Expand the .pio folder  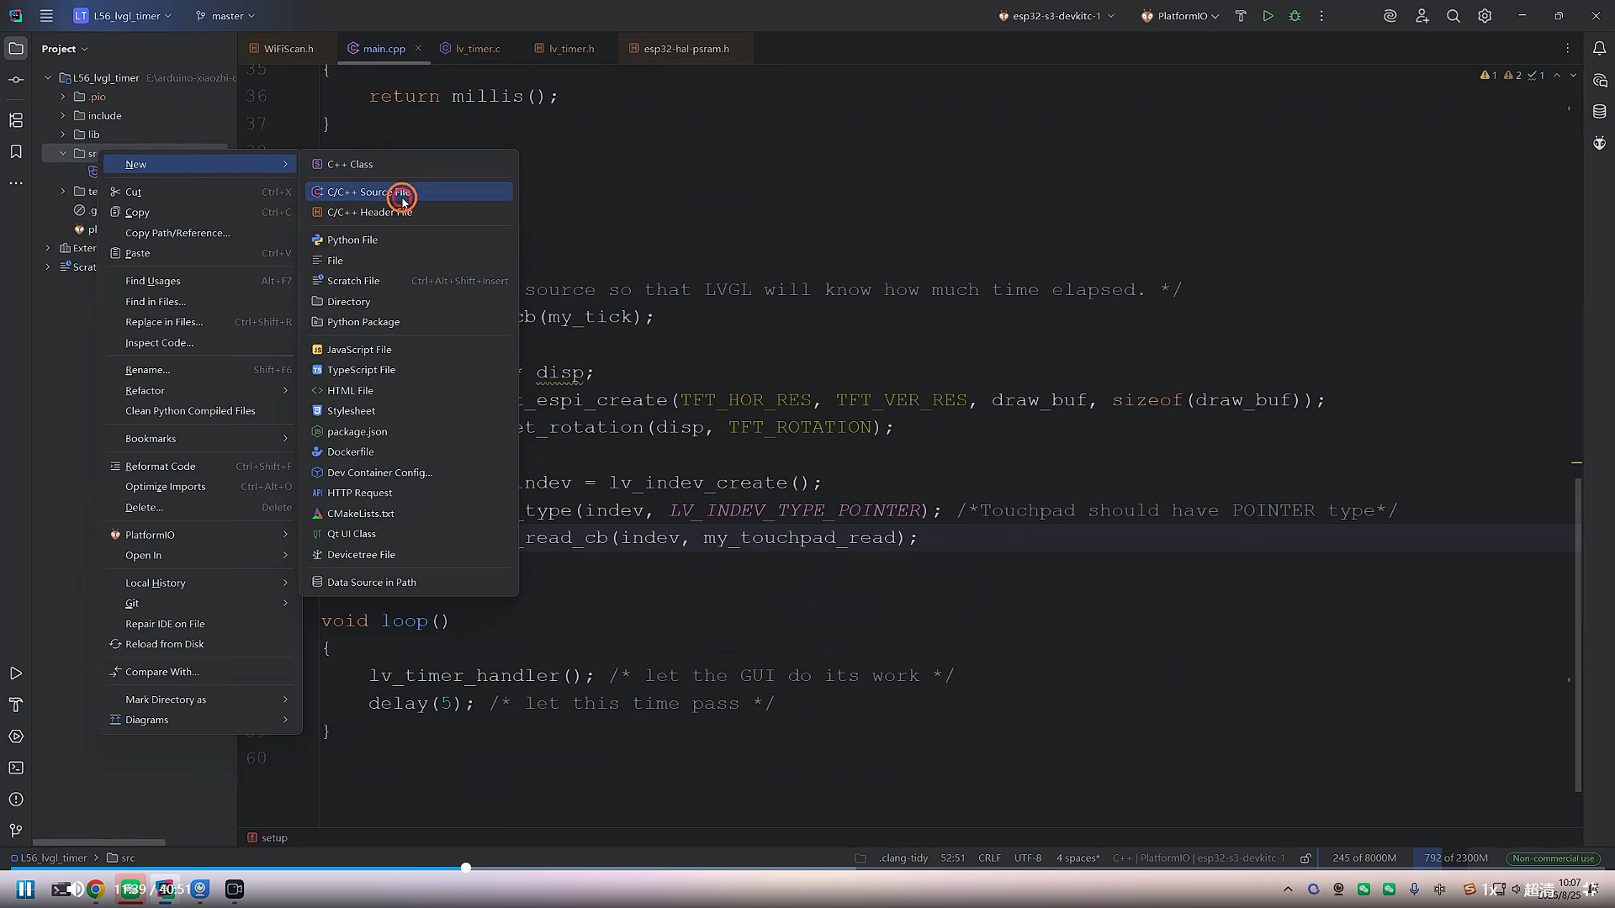click(63, 97)
